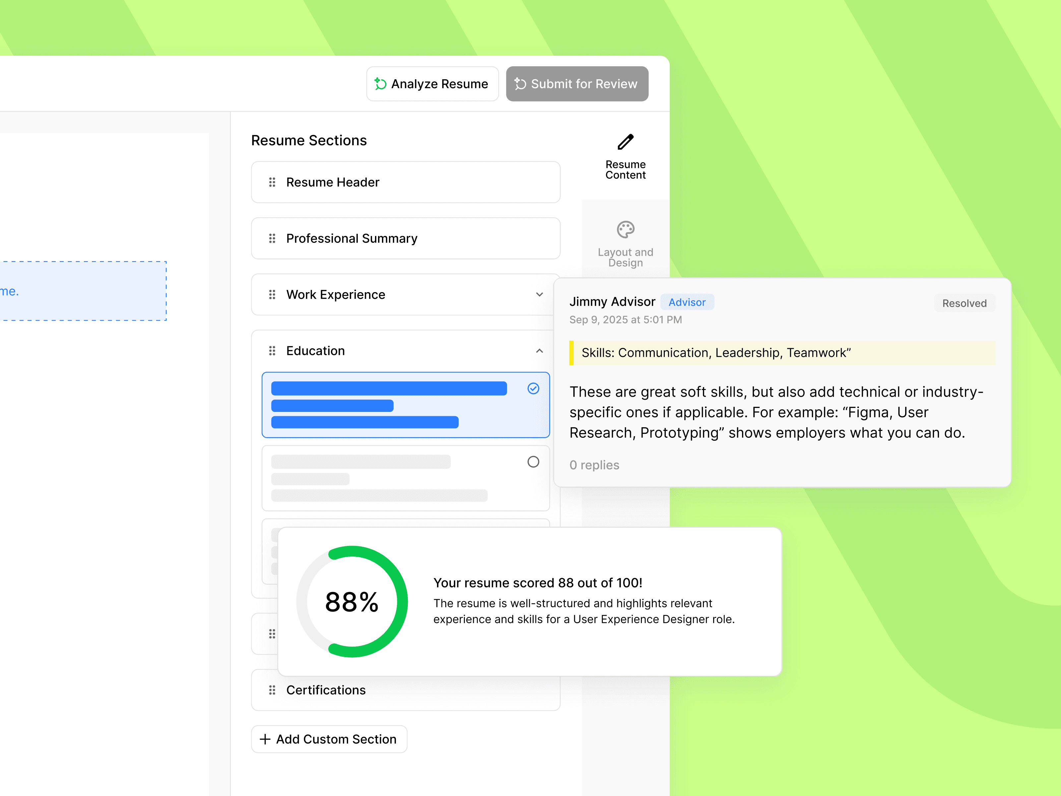Click drag handle icon beside Certifications
Screen dimensions: 1061x796
pyautogui.click(x=272, y=690)
